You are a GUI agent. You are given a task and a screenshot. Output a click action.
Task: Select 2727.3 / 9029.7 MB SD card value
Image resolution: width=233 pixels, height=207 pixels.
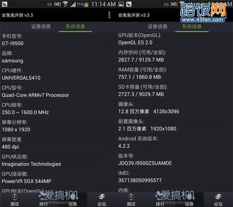click(x=141, y=94)
